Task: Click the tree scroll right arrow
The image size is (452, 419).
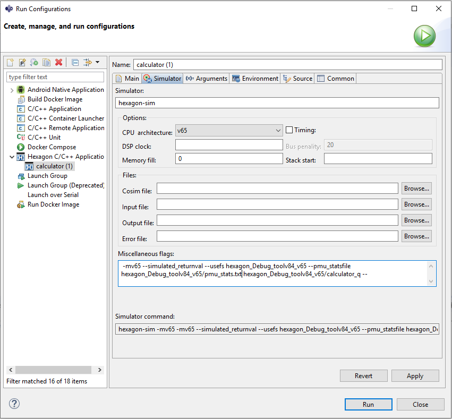Action: point(99,370)
